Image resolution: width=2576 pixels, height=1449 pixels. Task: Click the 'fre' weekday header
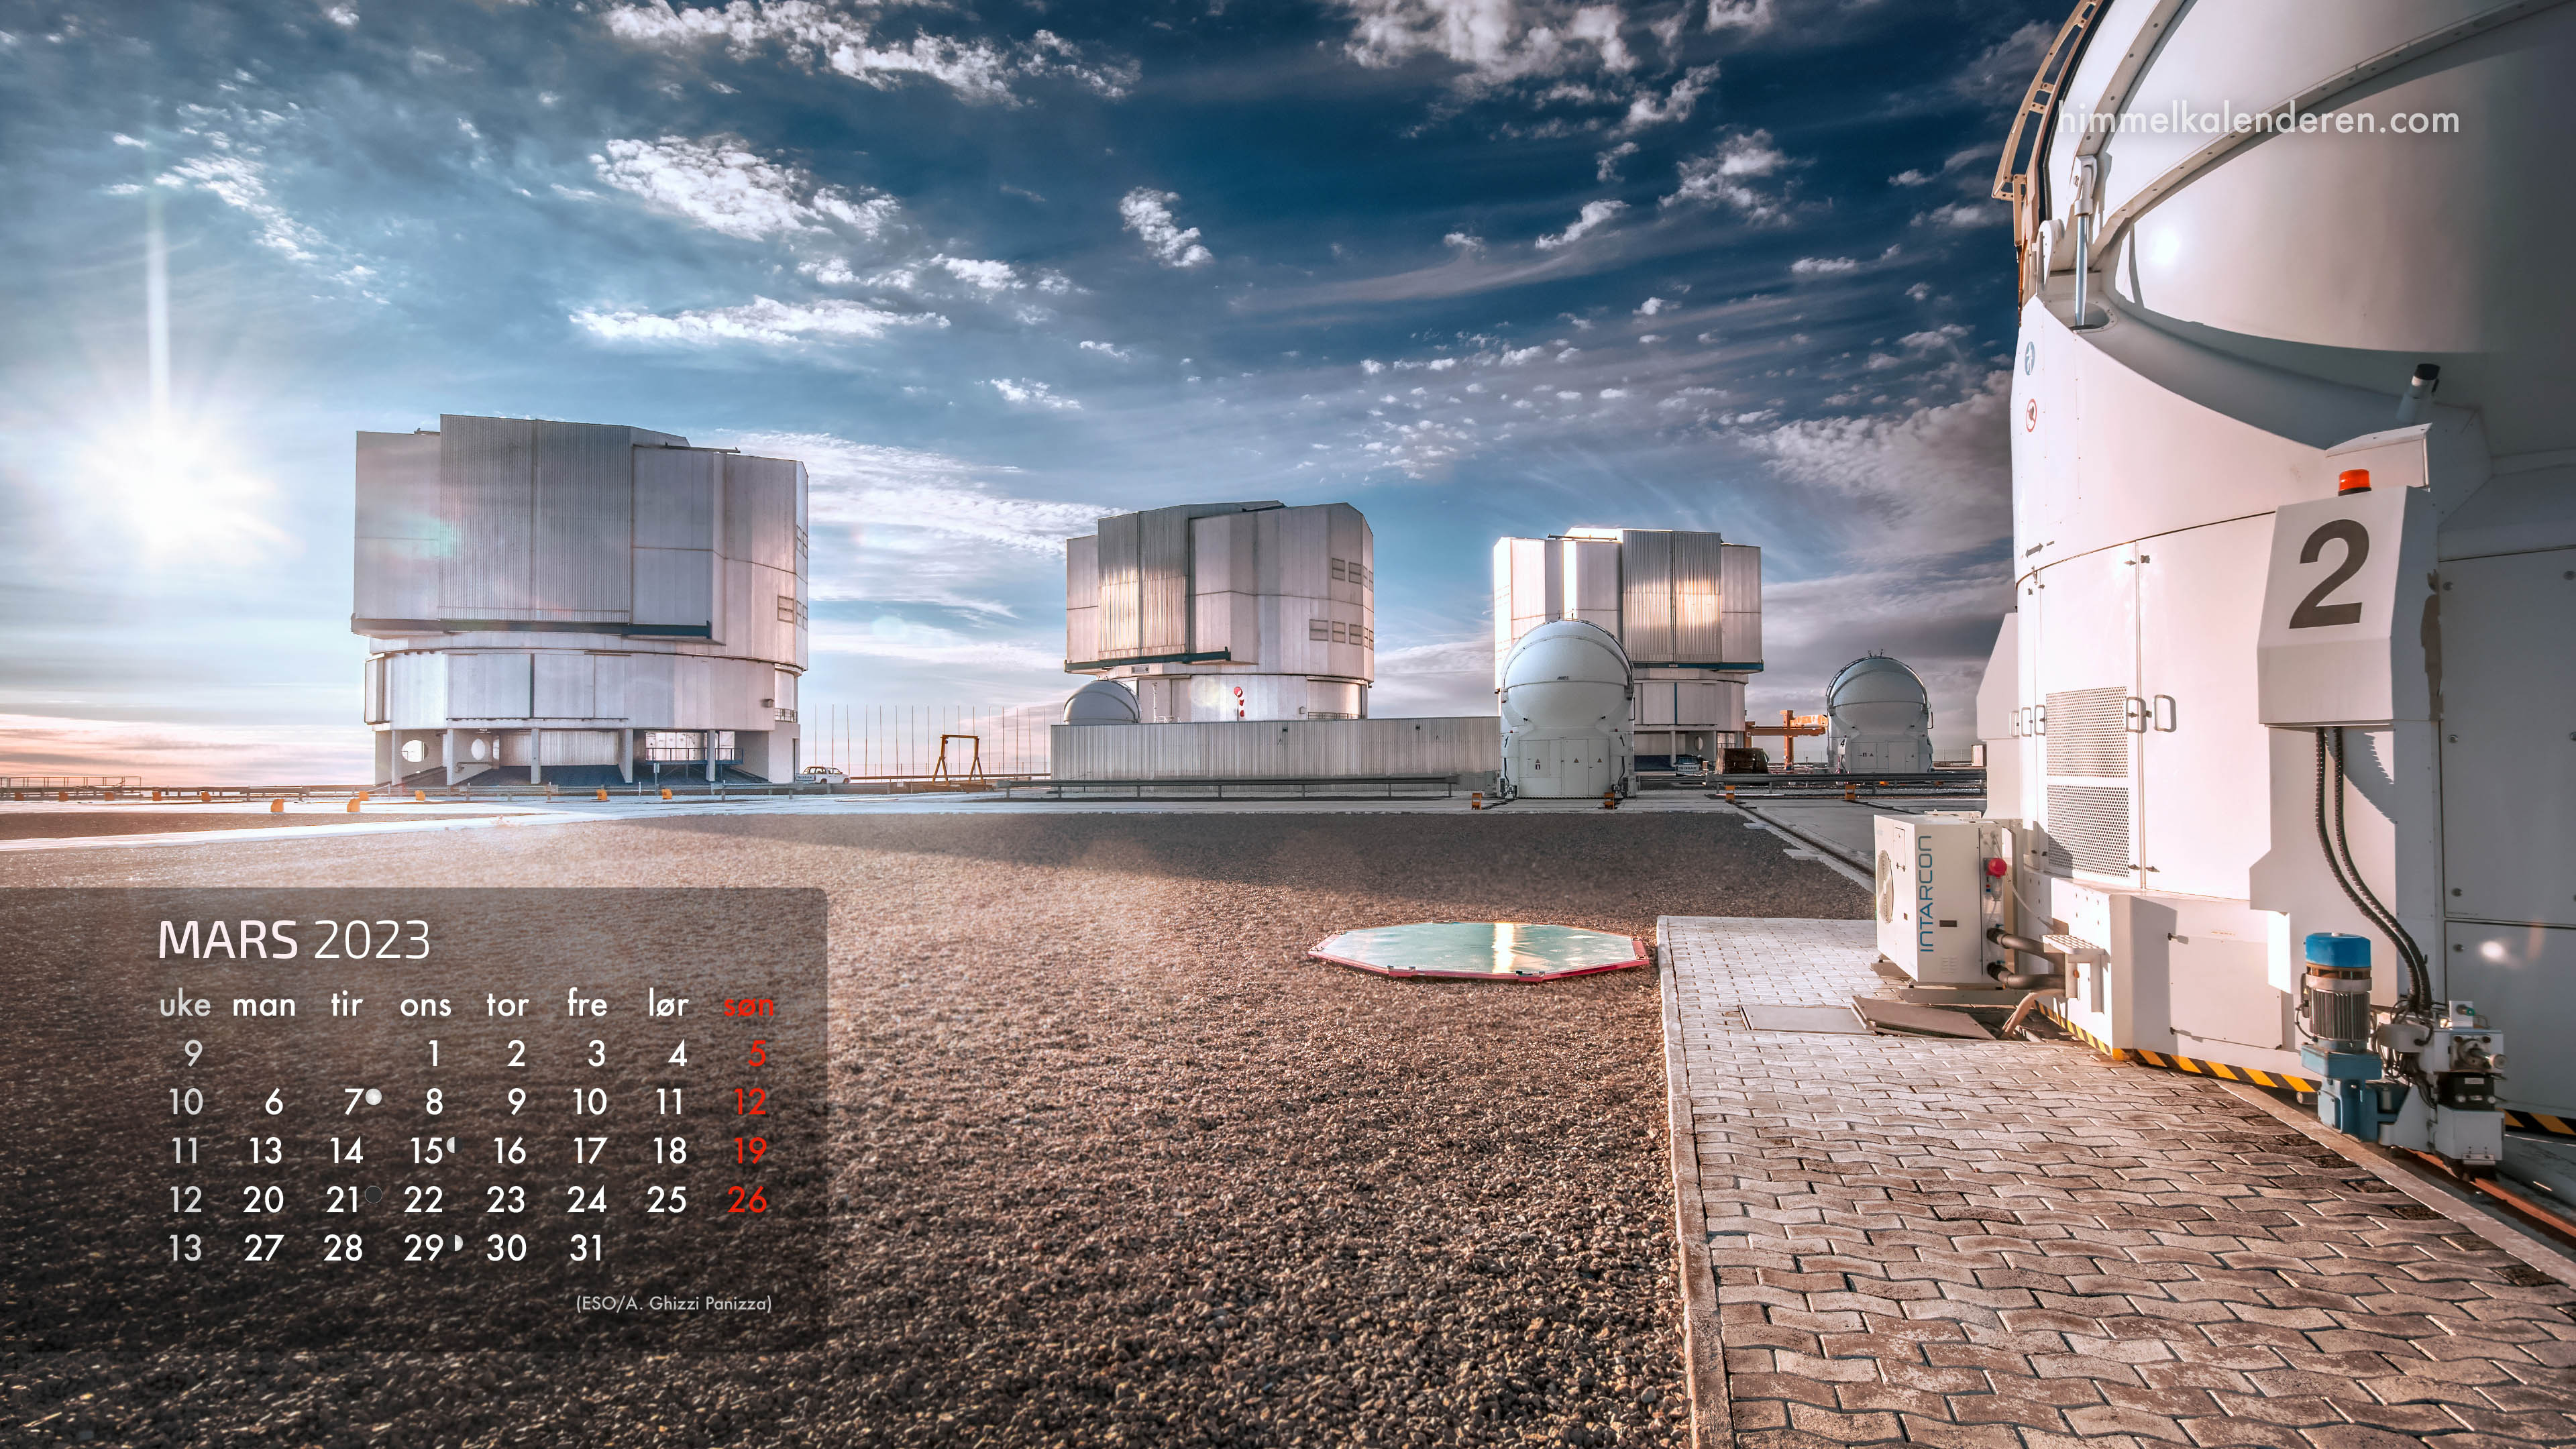pos(587,1003)
